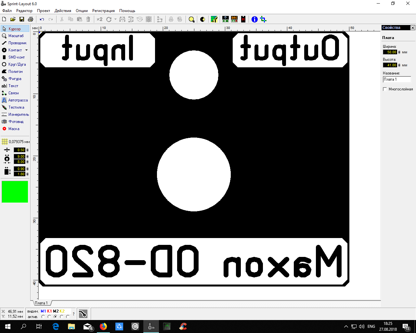Image resolution: width=416 pixels, height=333 pixels.
Task: Open the Опции menu
Action: 82,11
